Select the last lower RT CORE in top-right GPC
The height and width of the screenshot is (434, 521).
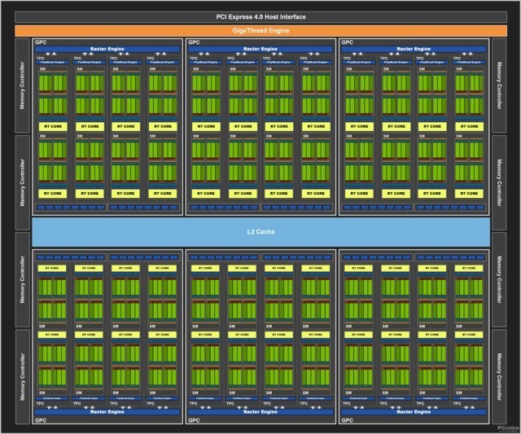pyautogui.click(x=468, y=193)
